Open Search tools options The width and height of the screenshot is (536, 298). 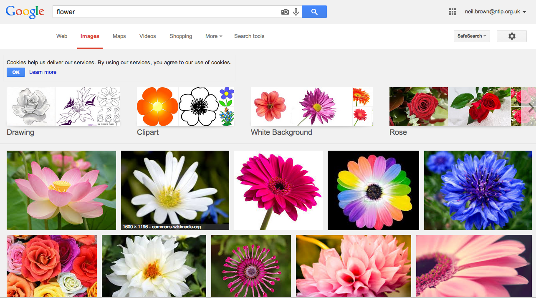(x=249, y=36)
